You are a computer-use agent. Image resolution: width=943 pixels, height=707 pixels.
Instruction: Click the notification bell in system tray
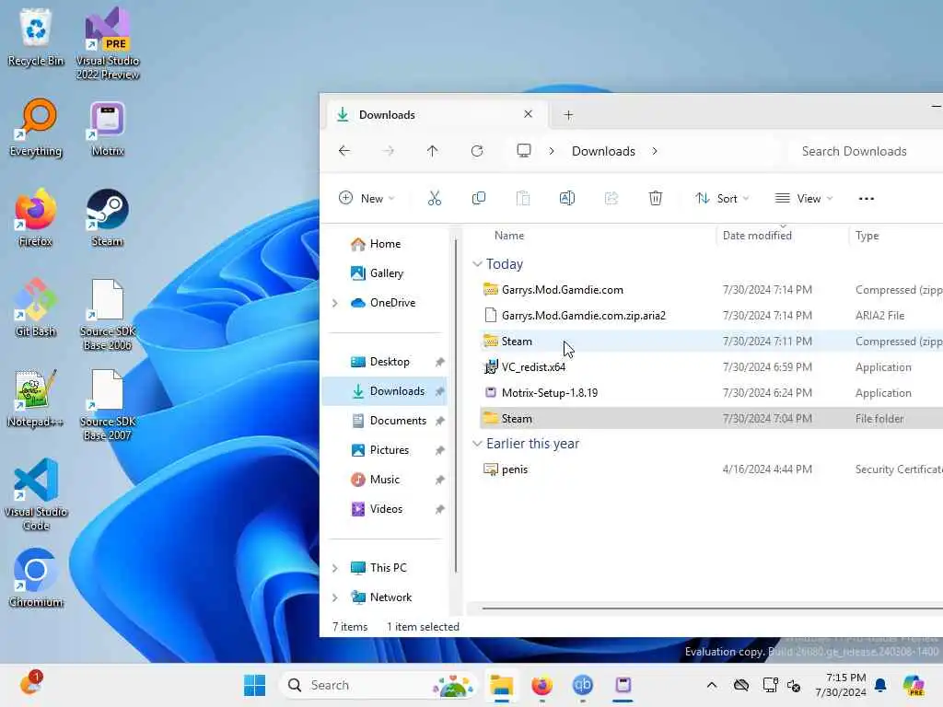(x=880, y=685)
